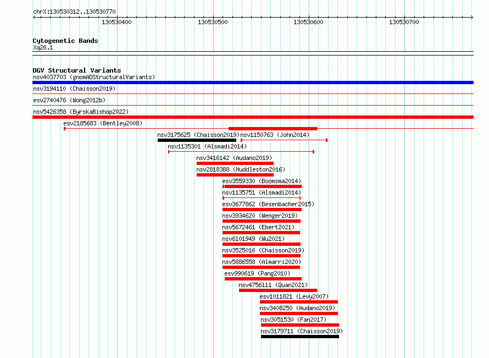This screenshot has width=489, height=358.
Task: Open nsv3408250 (Audano2019) variant label
Action: 297,308
